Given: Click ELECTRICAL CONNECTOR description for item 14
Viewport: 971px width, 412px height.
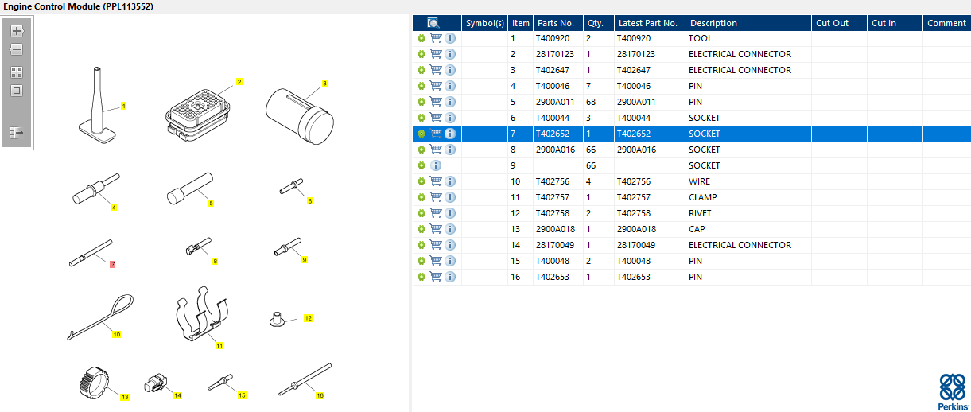Looking at the screenshot, I should click(x=740, y=245).
